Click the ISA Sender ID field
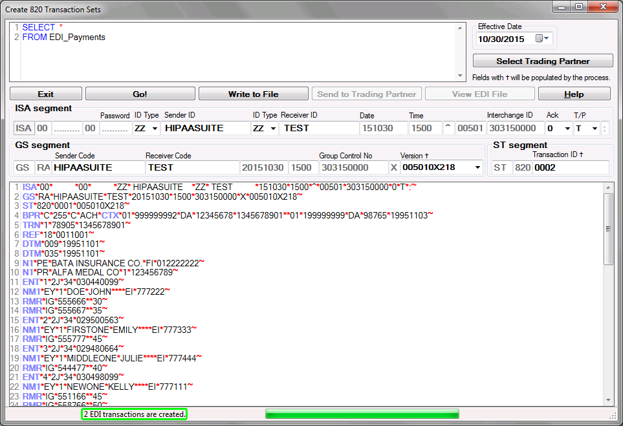 point(205,129)
